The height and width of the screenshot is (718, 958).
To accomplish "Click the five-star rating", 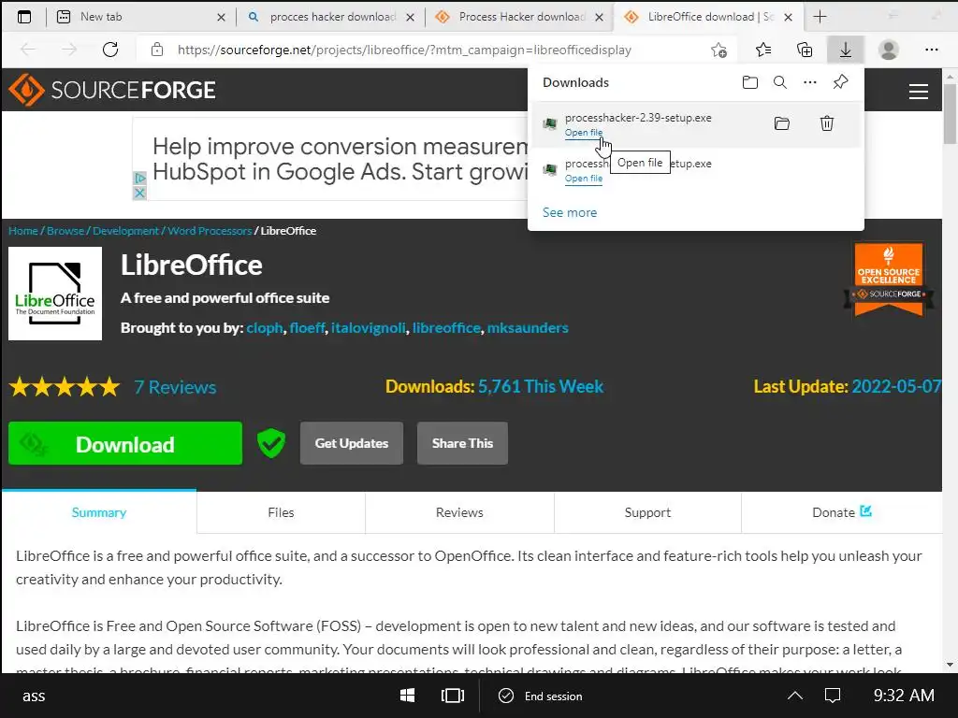I will [x=65, y=387].
